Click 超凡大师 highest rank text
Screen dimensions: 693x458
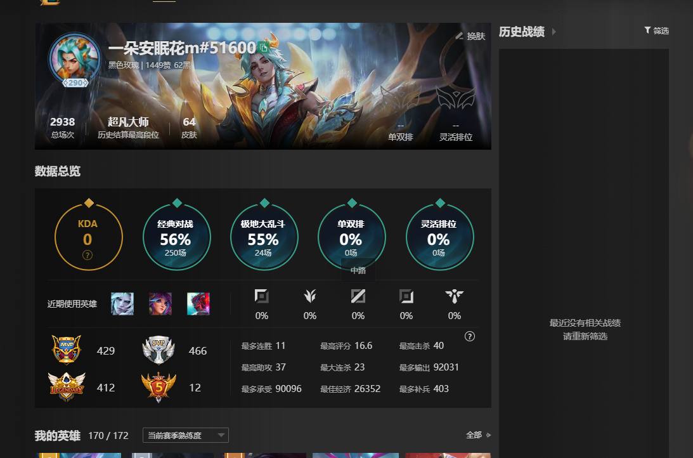pos(128,122)
